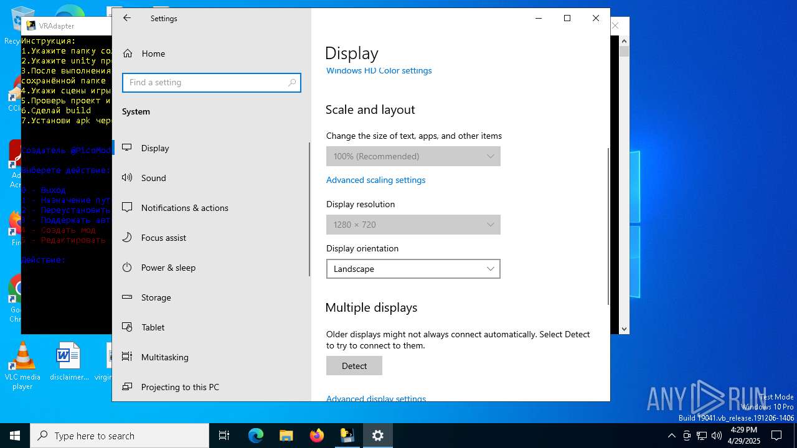Viewport: 797px width, 448px height.
Task: Click the taskbar search box
Action: [120, 436]
